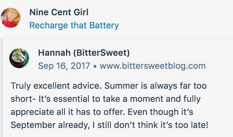This screenshot has height=137, width=233.
Task: Visit the www.bittersweetblog.com link
Action: click(x=152, y=66)
